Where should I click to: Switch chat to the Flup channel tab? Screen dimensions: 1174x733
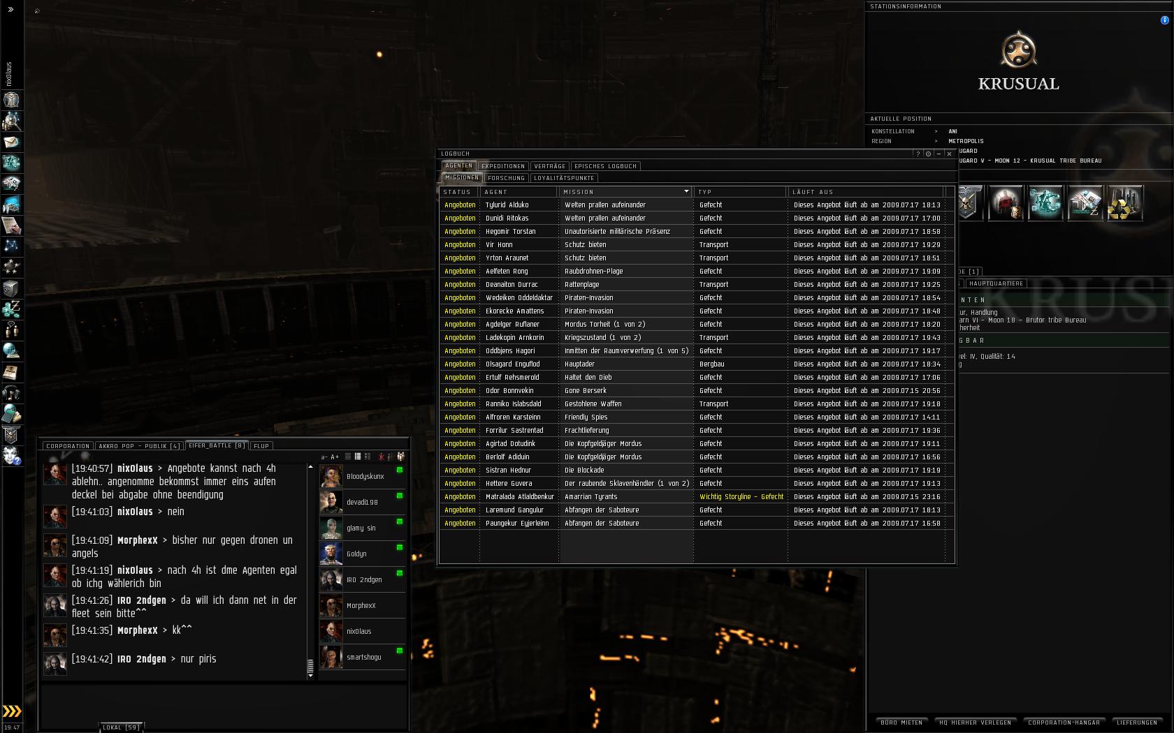[261, 445]
